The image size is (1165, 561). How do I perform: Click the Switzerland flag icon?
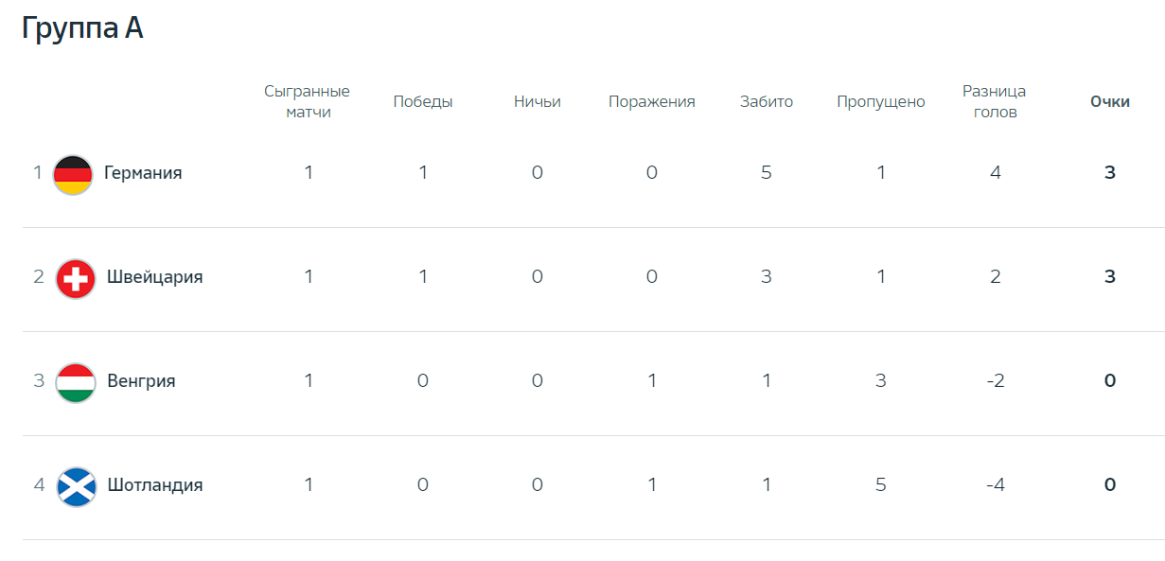tap(76, 279)
